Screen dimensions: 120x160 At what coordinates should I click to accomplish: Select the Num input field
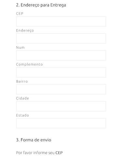(61, 55)
